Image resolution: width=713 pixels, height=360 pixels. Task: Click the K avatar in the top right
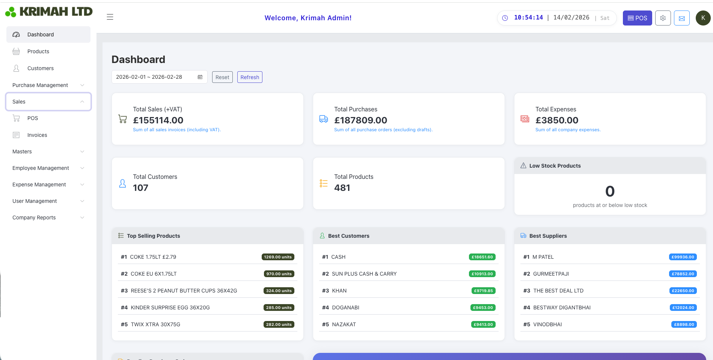coord(702,18)
